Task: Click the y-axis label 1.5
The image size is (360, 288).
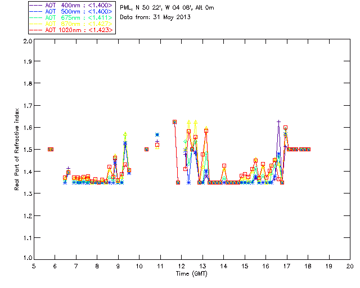Action: click(x=28, y=150)
